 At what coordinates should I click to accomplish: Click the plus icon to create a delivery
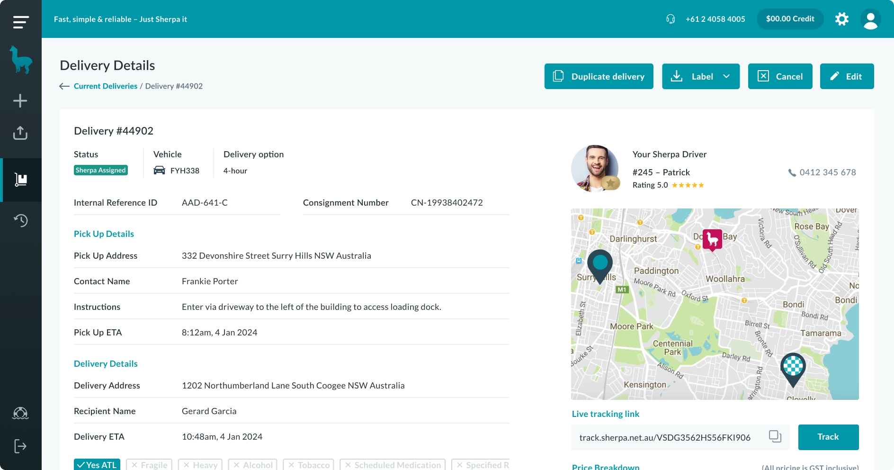(20, 101)
